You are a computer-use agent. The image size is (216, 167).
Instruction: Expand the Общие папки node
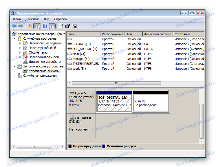tap(20, 52)
